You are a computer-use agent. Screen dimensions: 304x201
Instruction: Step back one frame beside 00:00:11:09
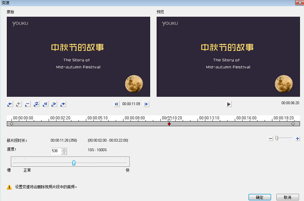tap(116, 104)
